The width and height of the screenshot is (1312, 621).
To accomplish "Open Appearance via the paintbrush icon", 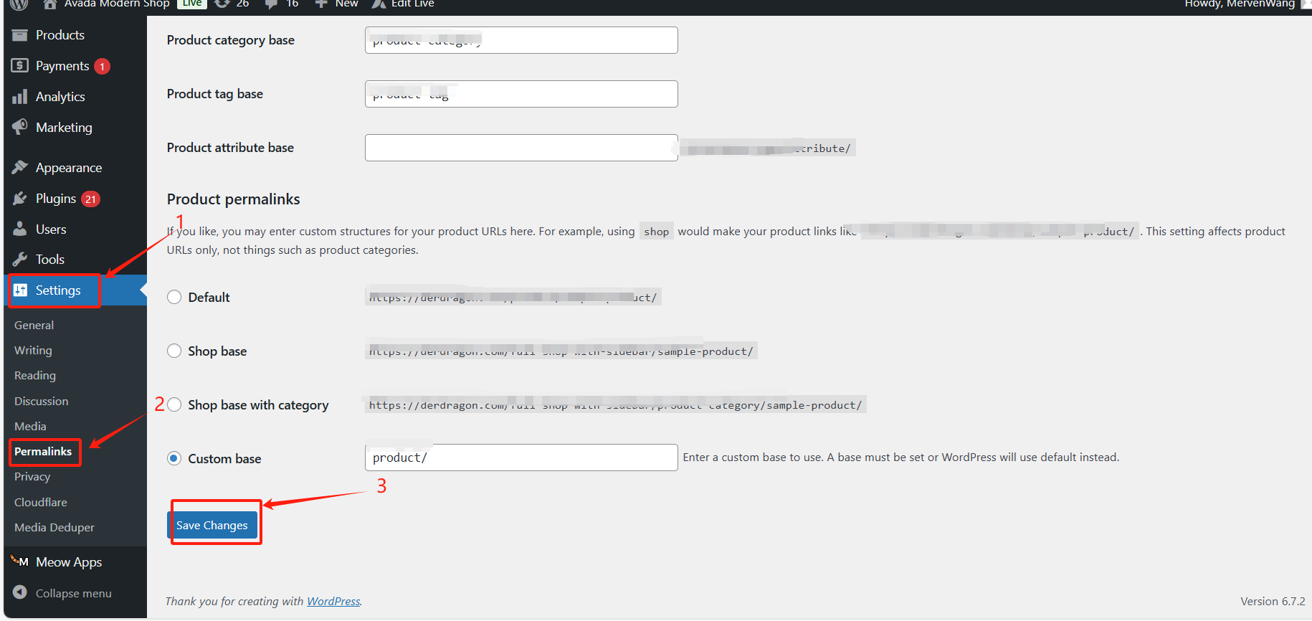I will [20, 168].
